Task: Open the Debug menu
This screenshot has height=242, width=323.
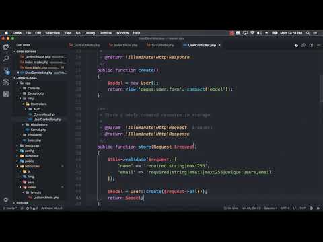Action: coord(89,33)
